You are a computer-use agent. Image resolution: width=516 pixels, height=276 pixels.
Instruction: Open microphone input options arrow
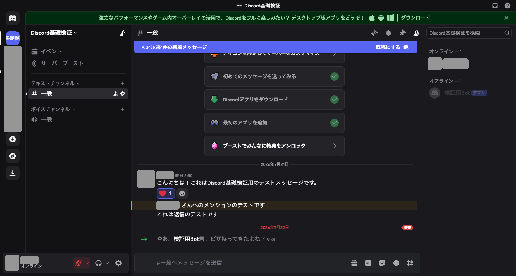coord(87,263)
